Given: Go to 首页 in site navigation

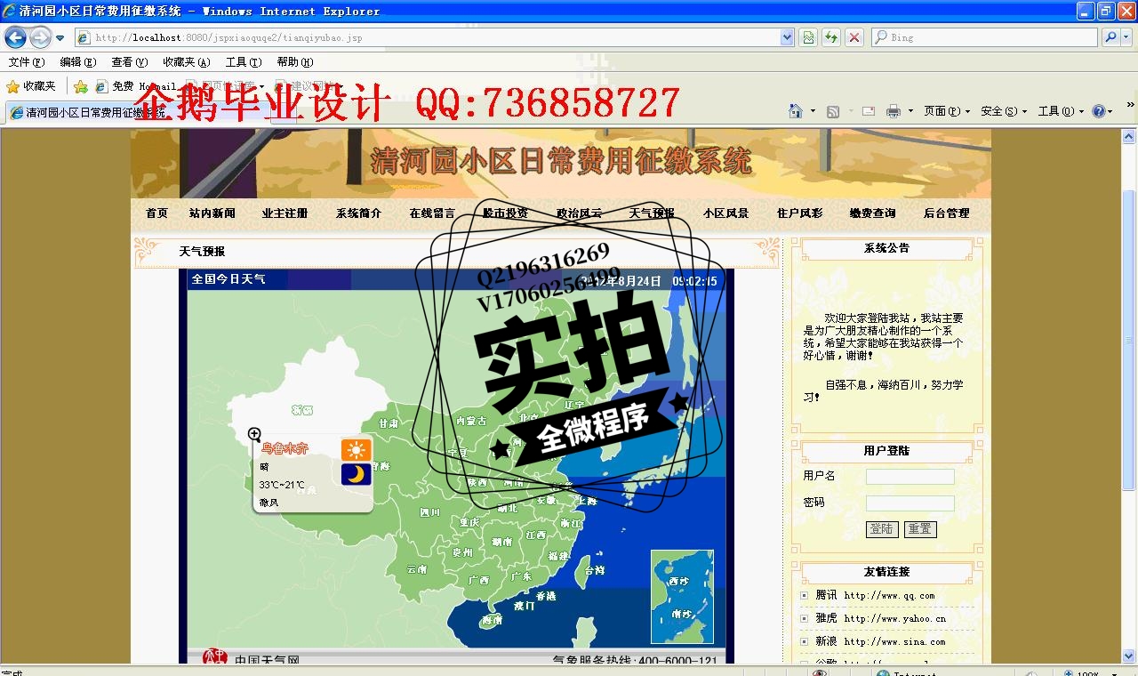Looking at the screenshot, I should 156,213.
